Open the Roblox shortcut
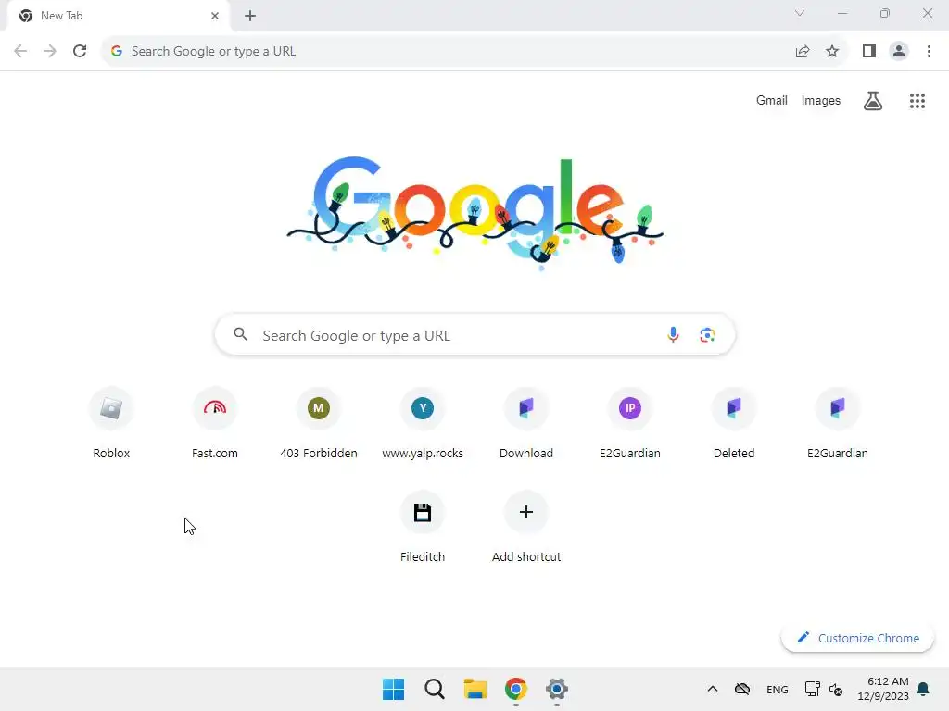The width and height of the screenshot is (949, 711). pyautogui.click(x=111, y=423)
